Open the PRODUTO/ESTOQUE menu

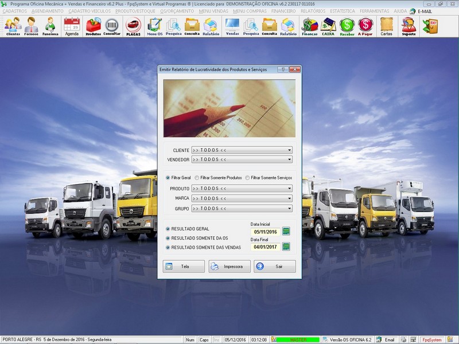(135, 11)
